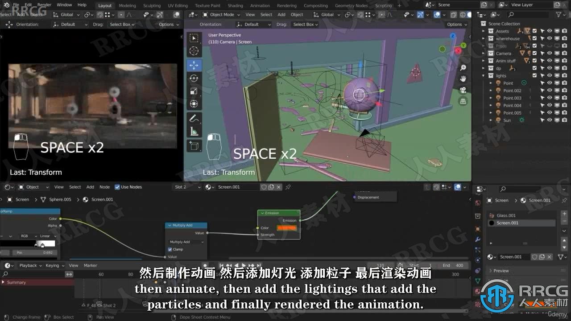Screen dimensions: 571x321
Task: Uncheck Camera collection checkbox in outliner
Action: coord(534,53)
